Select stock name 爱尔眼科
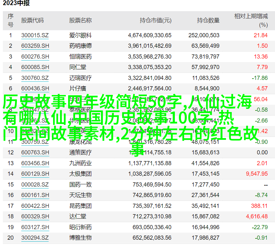Screen dimensions: 275x247 (x=80, y=35)
